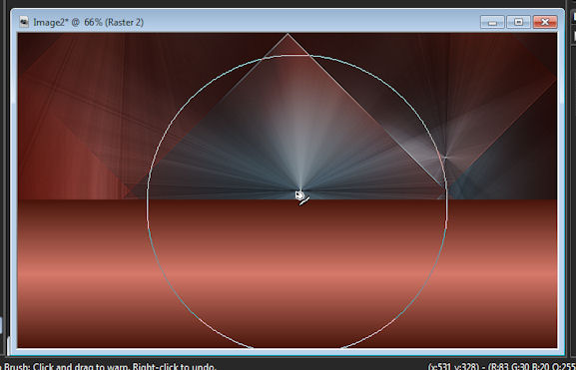The width and height of the screenshot is (576, 370).
Task: Click the bright horizontal band in lower gradient
Action: point(288,273)
